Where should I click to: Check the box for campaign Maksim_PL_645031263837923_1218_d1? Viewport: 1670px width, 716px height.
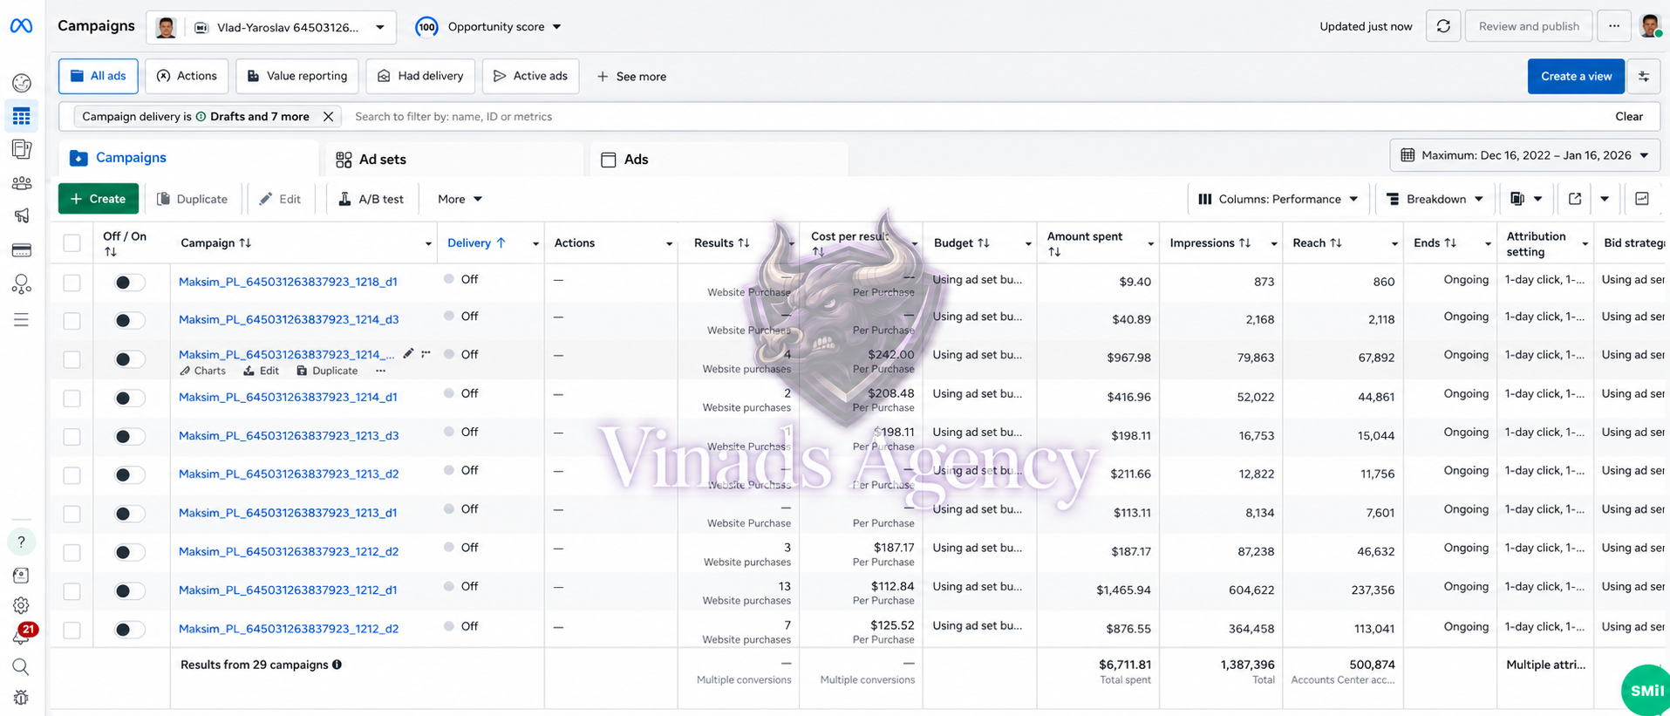[x=72, y=283]
